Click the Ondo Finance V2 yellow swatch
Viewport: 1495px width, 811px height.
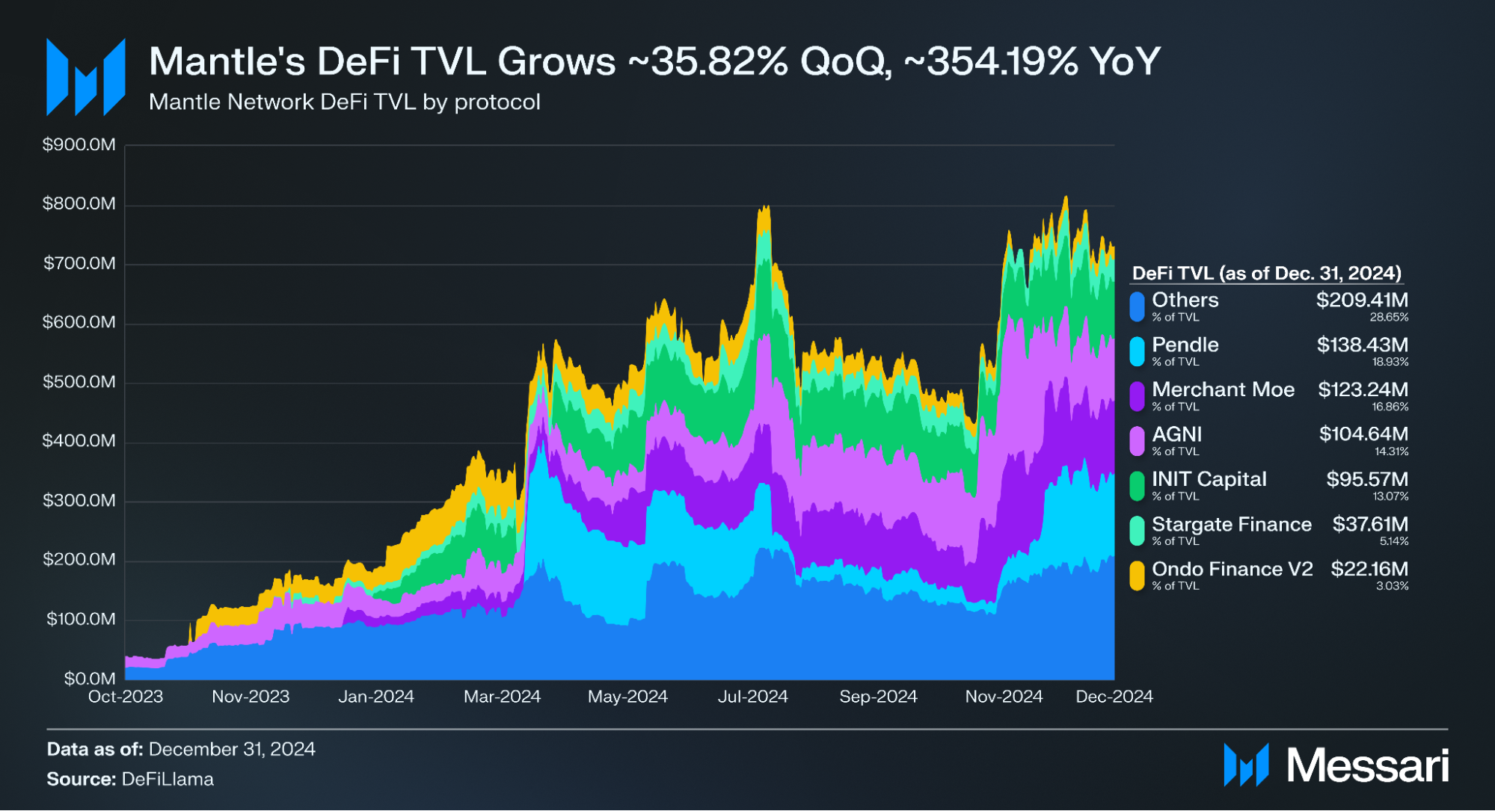1137,576
